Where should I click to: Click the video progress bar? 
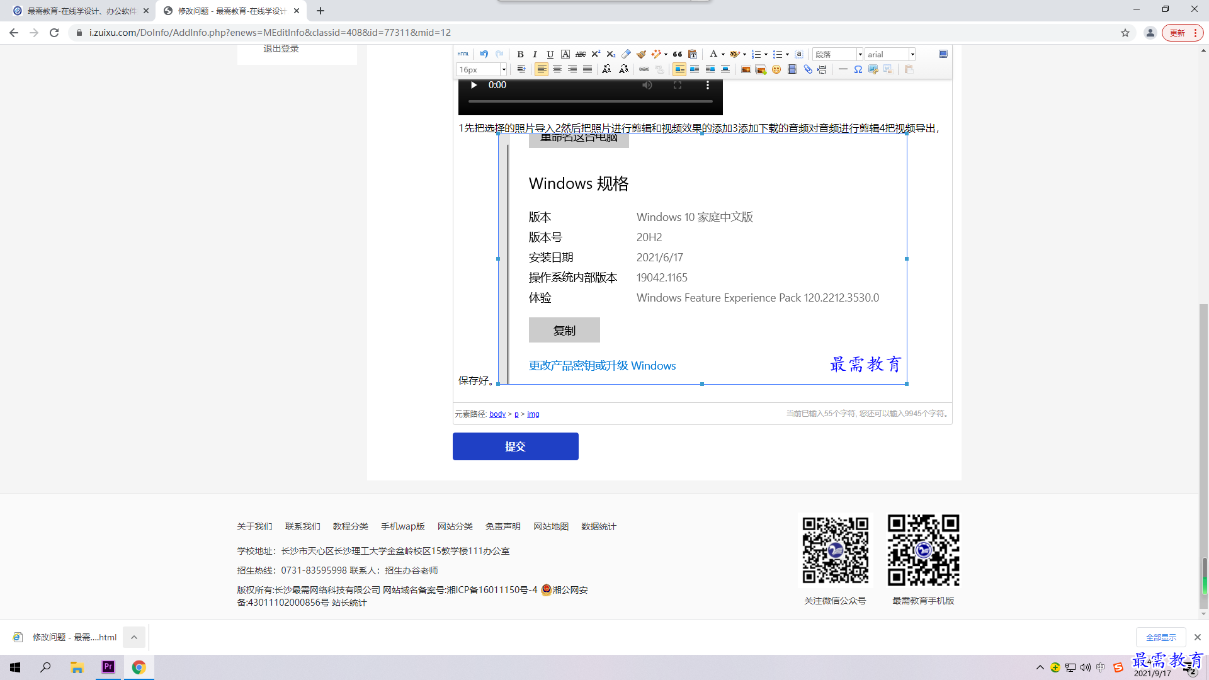click(591, 101)
